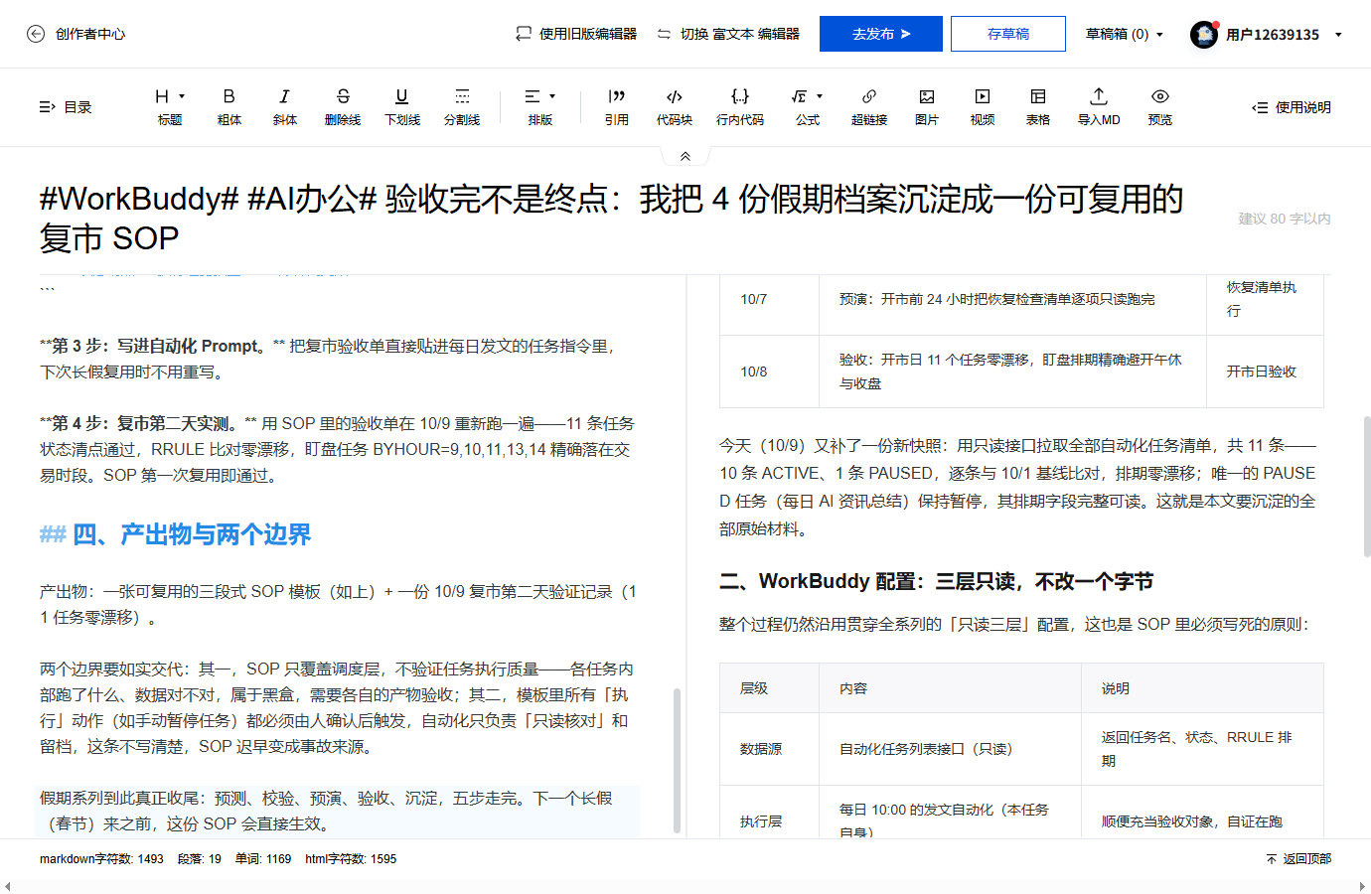This screenshot has height=894, width=1371.
Task: Open the 公式 formula dropdown
Action: (808, 106)
